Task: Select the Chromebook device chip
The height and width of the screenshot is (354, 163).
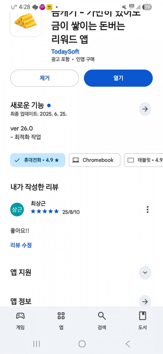Action: pos(95,160)
